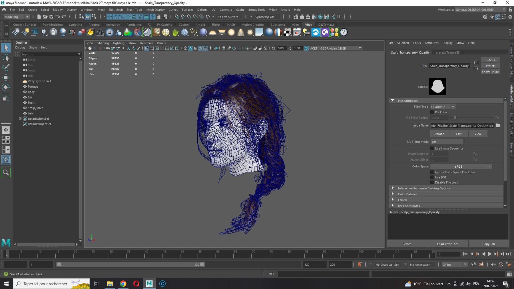Viewport: 514px width, 289px height.
Task: Switch to the place2dTexture33 tab
Action: 447,53
